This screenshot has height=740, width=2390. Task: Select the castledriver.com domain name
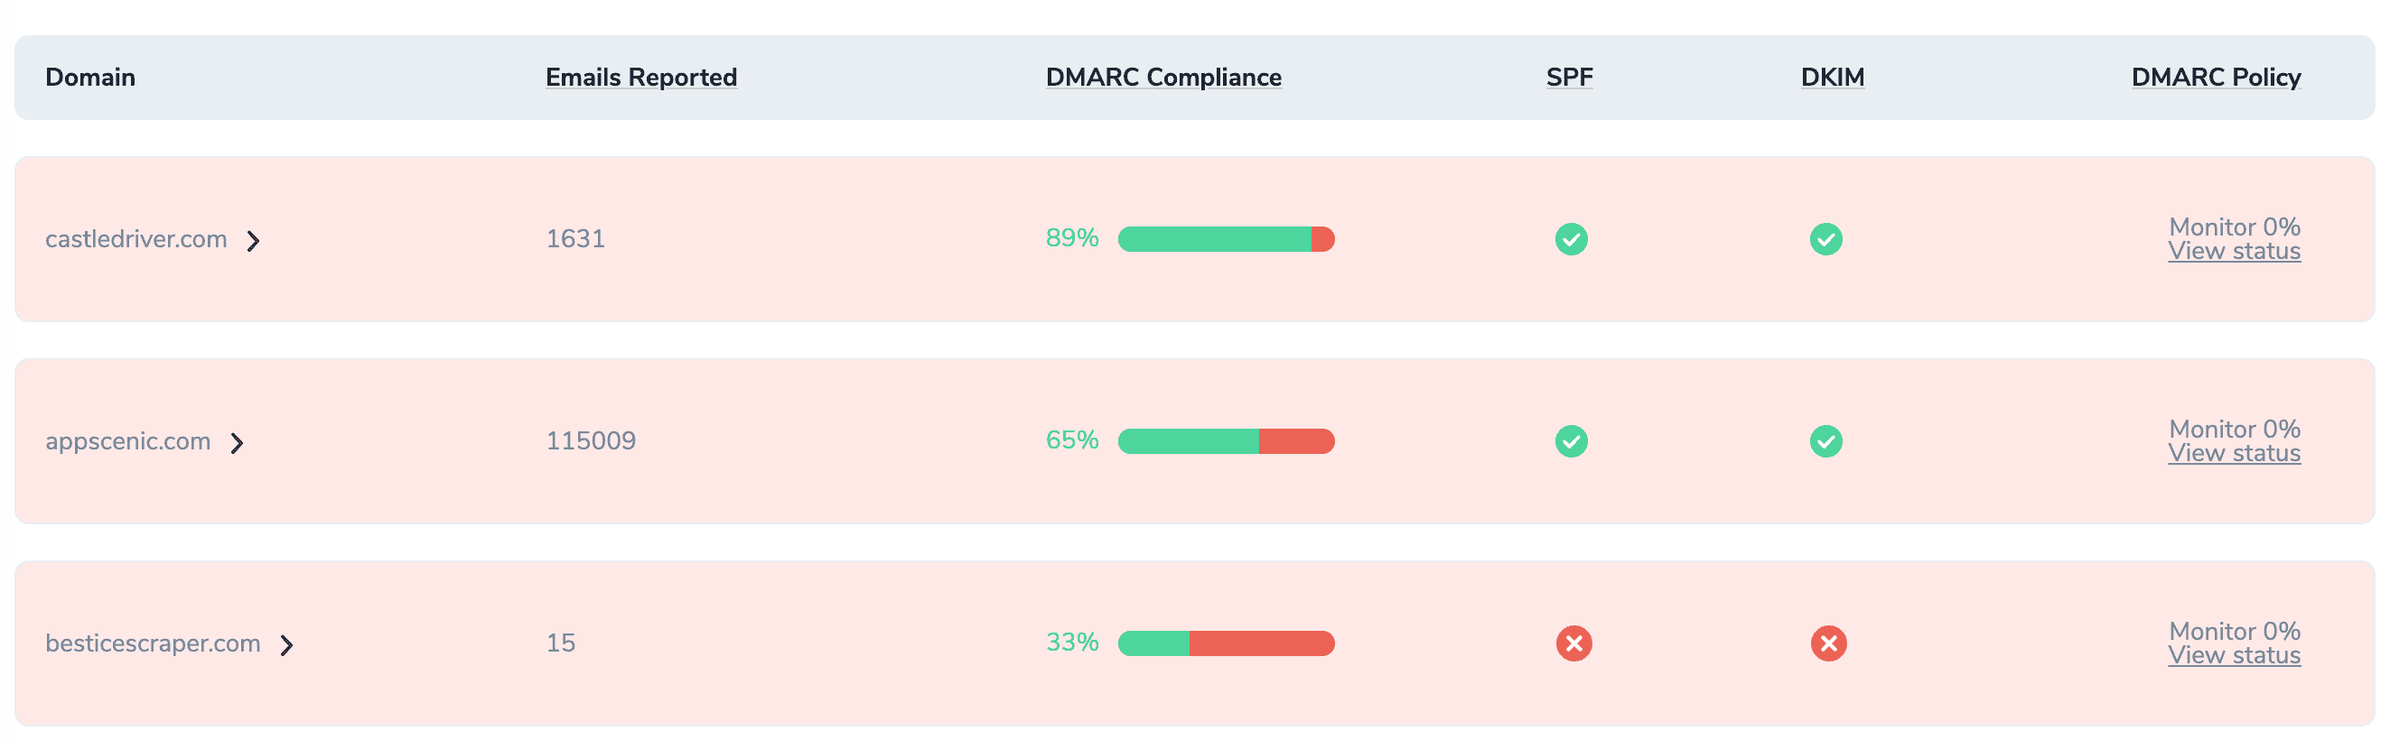[x=136, y=239]
